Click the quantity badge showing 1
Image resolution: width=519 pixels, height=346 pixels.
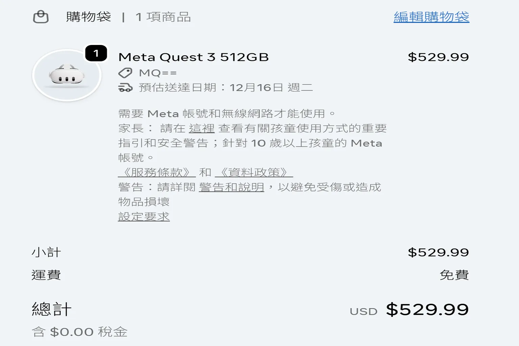coord(97,53)
